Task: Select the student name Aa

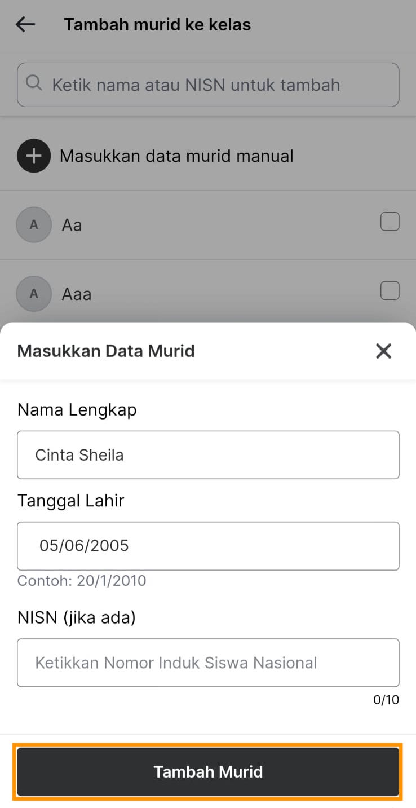Action: tap(72, 226)
